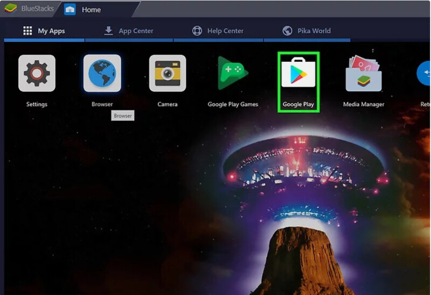431x295 pixels.
Task: Click the Media Manager label
Action: click(x=364, y=104)
